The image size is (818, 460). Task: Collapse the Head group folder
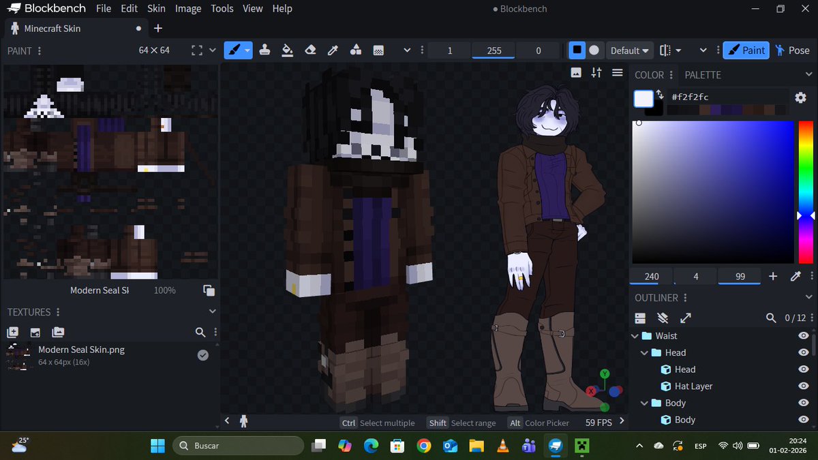[x=644, y=352]
